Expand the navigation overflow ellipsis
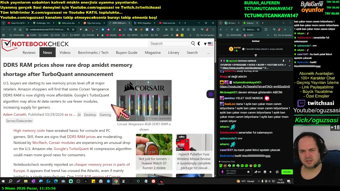This screenshot has height=191, width=340. (209, 53)
